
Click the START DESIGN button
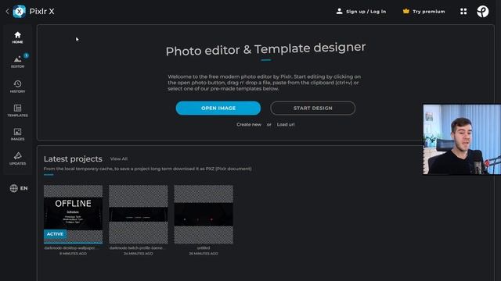[312, 108]
